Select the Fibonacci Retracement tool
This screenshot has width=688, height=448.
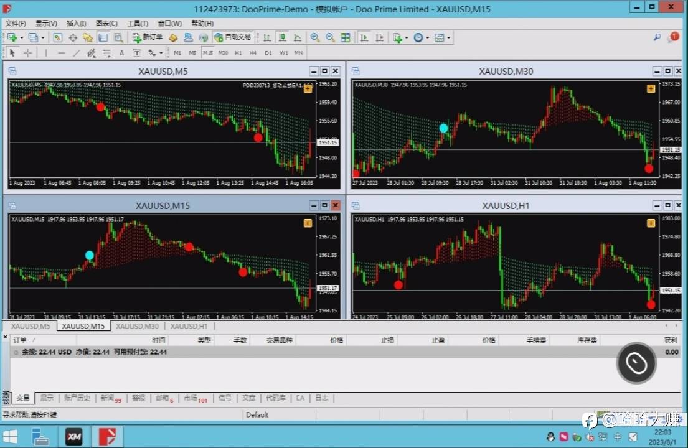coord(106,53)
